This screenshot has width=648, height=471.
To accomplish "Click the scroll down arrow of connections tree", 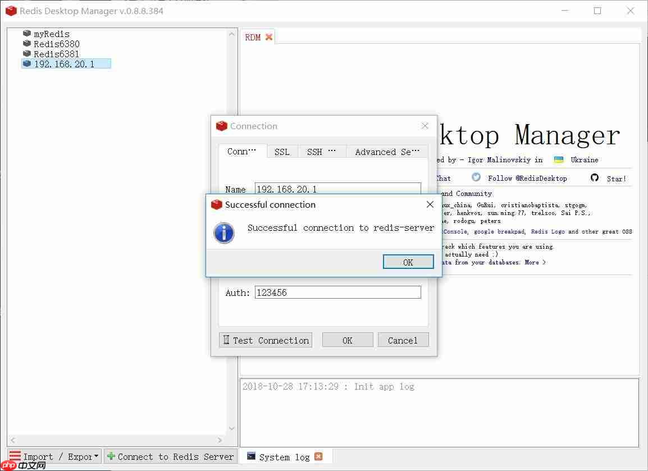I will click(232, 428).
